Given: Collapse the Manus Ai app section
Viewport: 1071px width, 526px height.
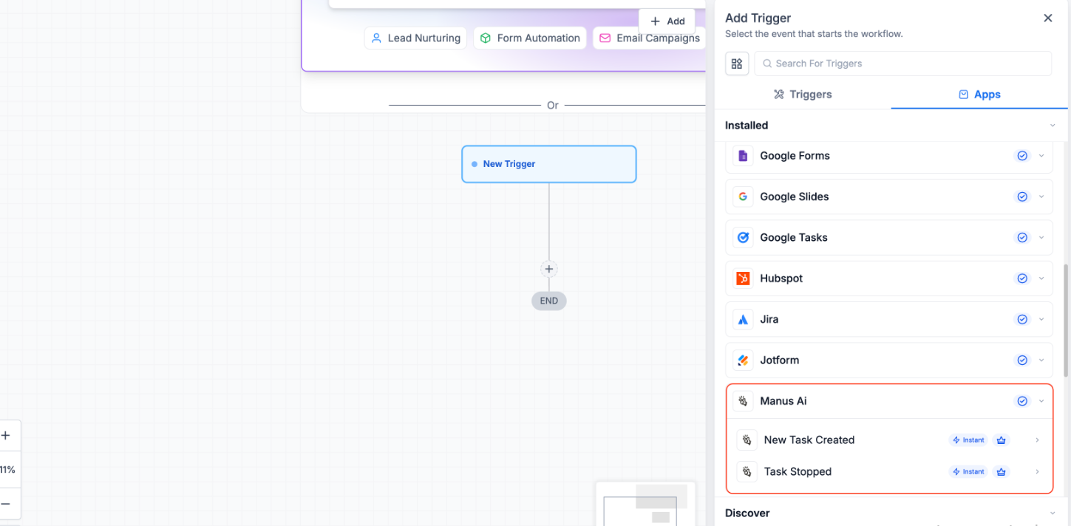Looking at the screenshot, I should click(1041, 401).
